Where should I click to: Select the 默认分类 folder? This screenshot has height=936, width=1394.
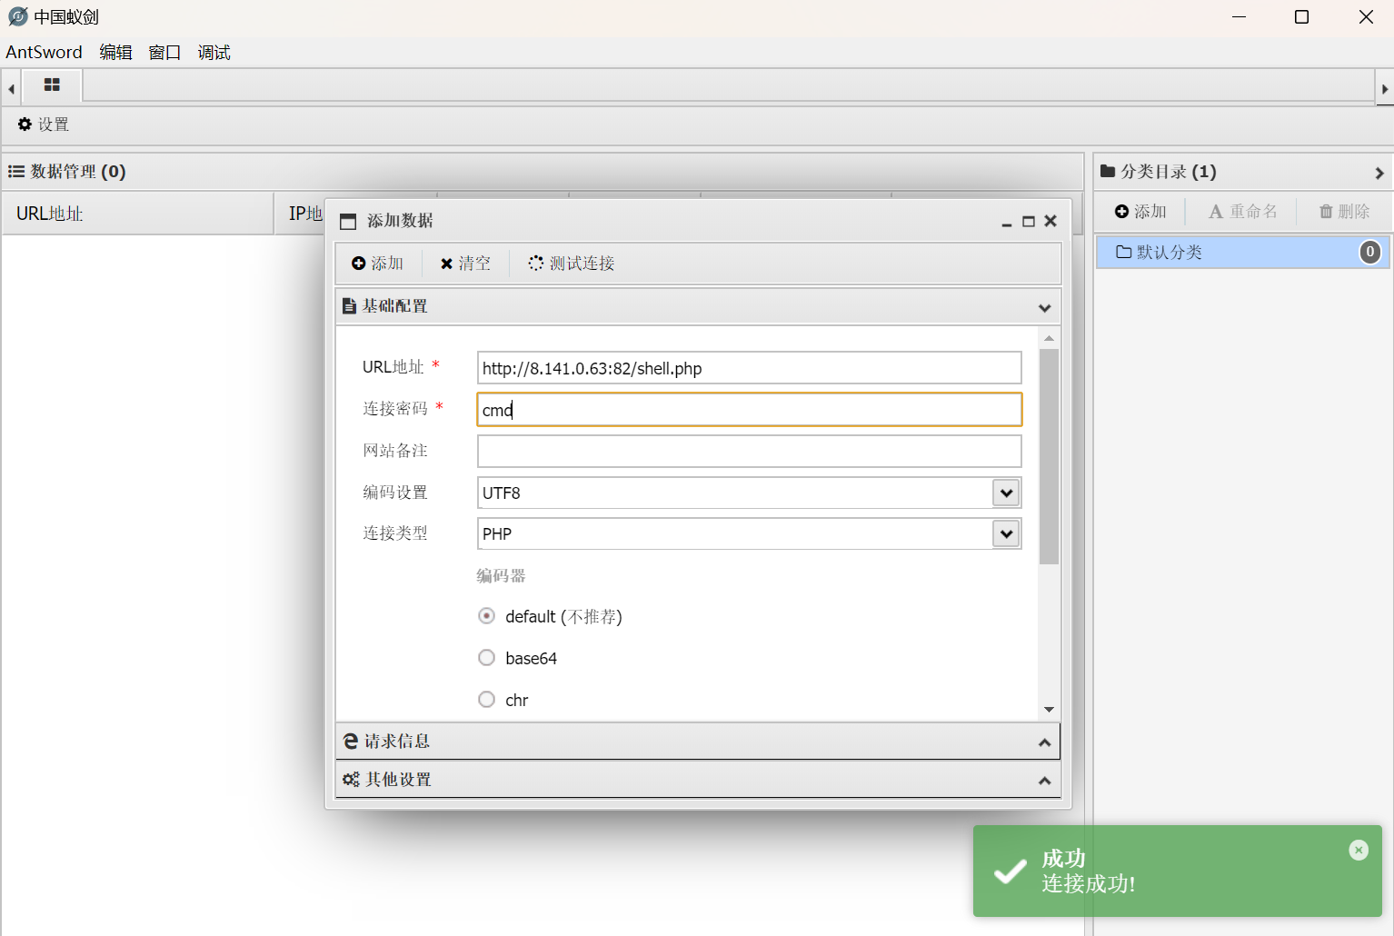(1242, 252)
